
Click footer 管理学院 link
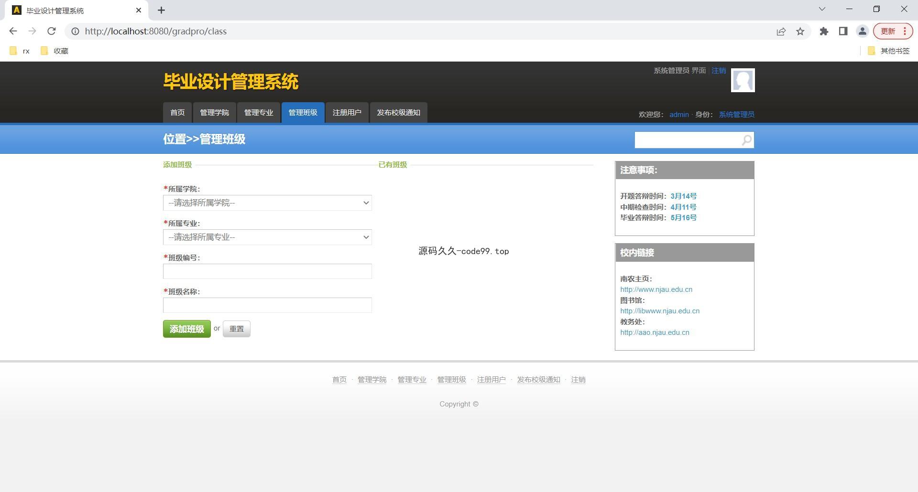pos(372,380)
